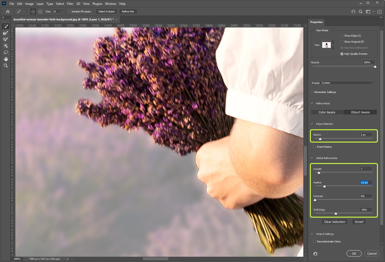Collapse the Edge Detection section

[x=312, y=124]
